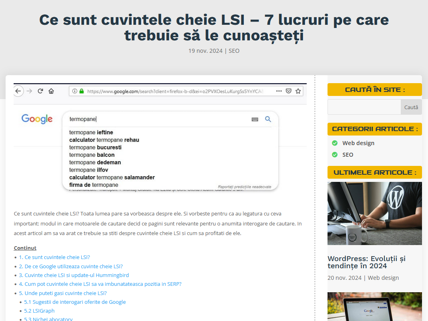Jump to section 2. De ce Google utilizeaza
Image resolution: width=428 pixels, height=321 pixels.
(x=71, y=266)
